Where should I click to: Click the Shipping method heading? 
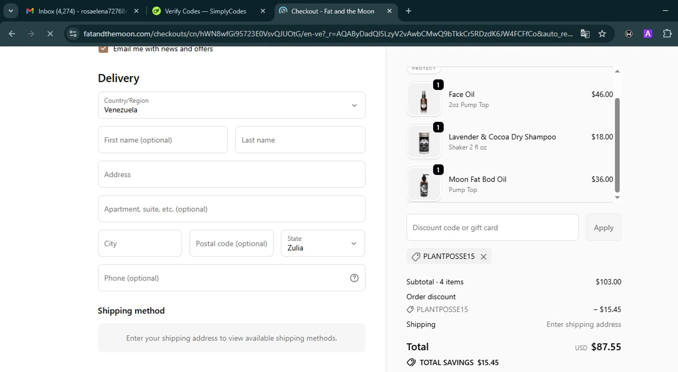click(131, 311)
